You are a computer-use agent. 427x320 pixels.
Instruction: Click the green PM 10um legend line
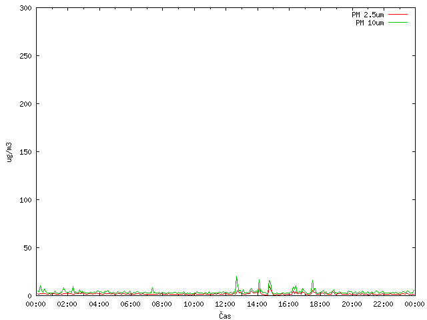(x=398, y=22)
